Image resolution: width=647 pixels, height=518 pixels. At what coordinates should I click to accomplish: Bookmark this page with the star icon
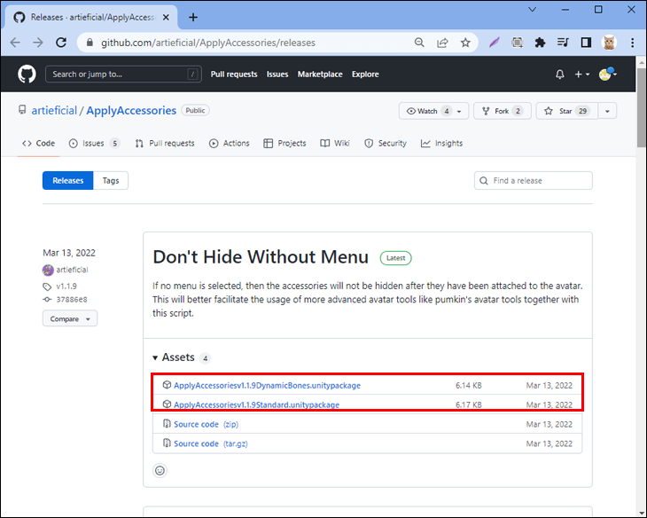(x=465, y=43)
